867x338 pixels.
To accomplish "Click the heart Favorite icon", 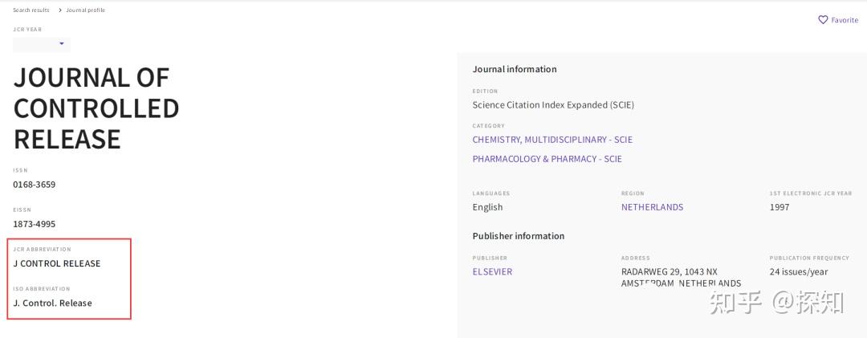I will [823, 20].
